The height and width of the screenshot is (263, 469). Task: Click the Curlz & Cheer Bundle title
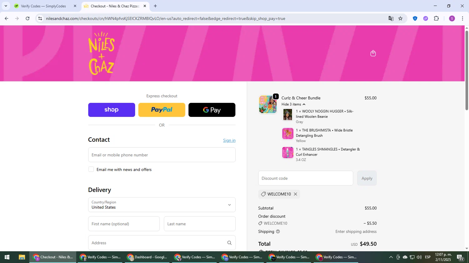[301, 98]
